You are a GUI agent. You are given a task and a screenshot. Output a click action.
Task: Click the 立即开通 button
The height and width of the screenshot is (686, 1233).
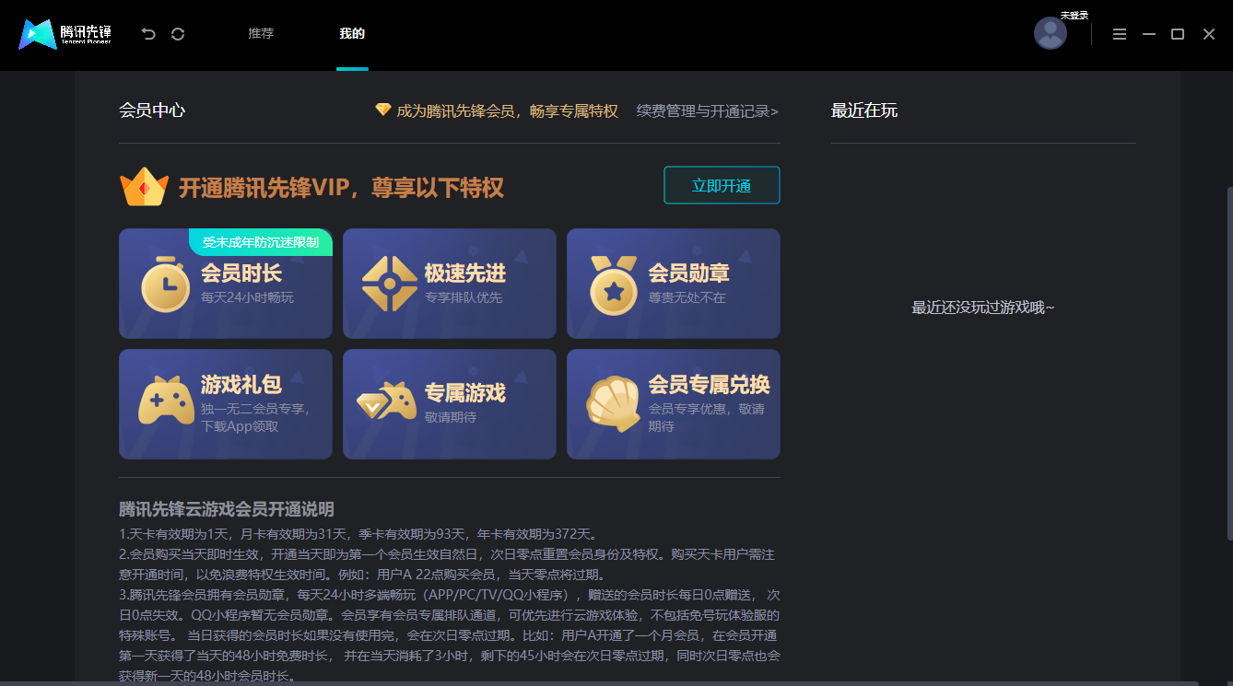point(722,185)
